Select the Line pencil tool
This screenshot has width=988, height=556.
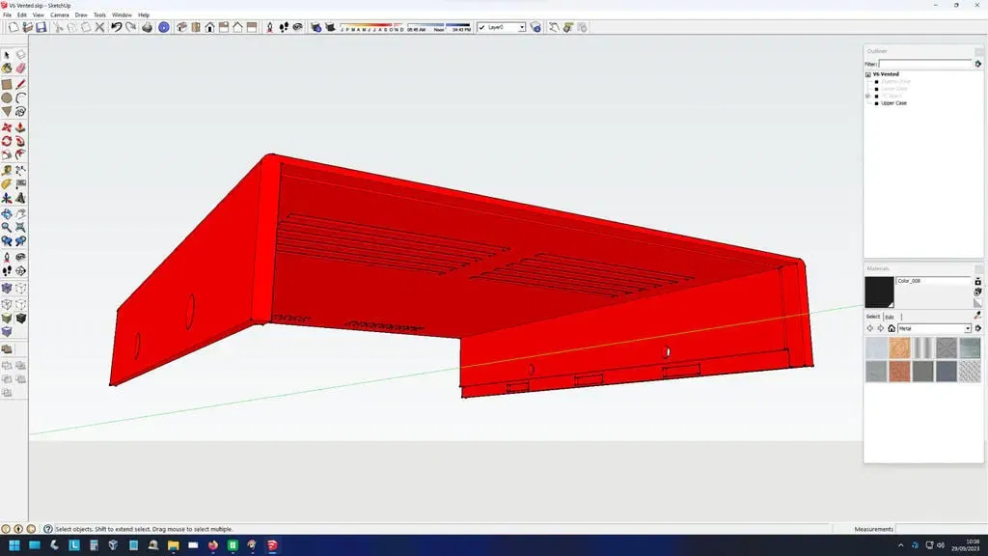pos(21,84)
